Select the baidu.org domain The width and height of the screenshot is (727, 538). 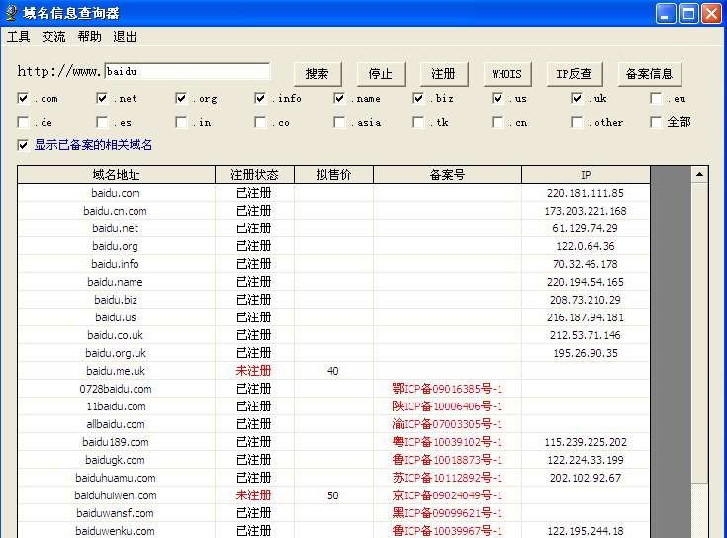point(116,246)
